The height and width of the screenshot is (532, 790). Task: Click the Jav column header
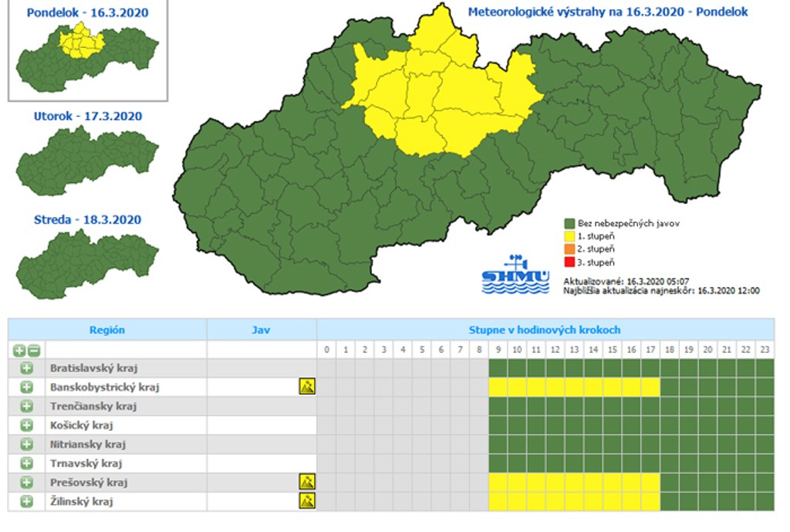(262, 330)
